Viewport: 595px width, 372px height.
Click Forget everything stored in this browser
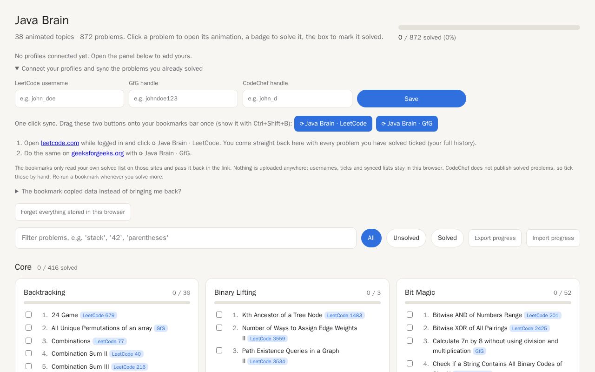click(x=73, y=212)
